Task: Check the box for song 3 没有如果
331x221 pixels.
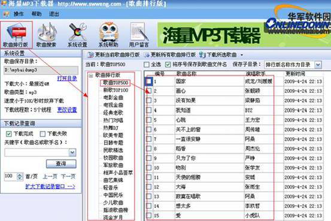Action: pos(149,101)
